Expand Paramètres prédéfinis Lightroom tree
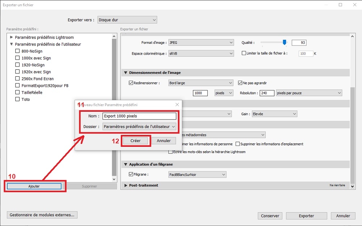362x226 pixels. (x=11, y=37)
